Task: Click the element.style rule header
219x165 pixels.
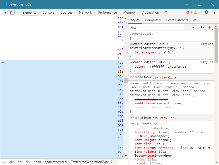Action: (x=143, y=34)
